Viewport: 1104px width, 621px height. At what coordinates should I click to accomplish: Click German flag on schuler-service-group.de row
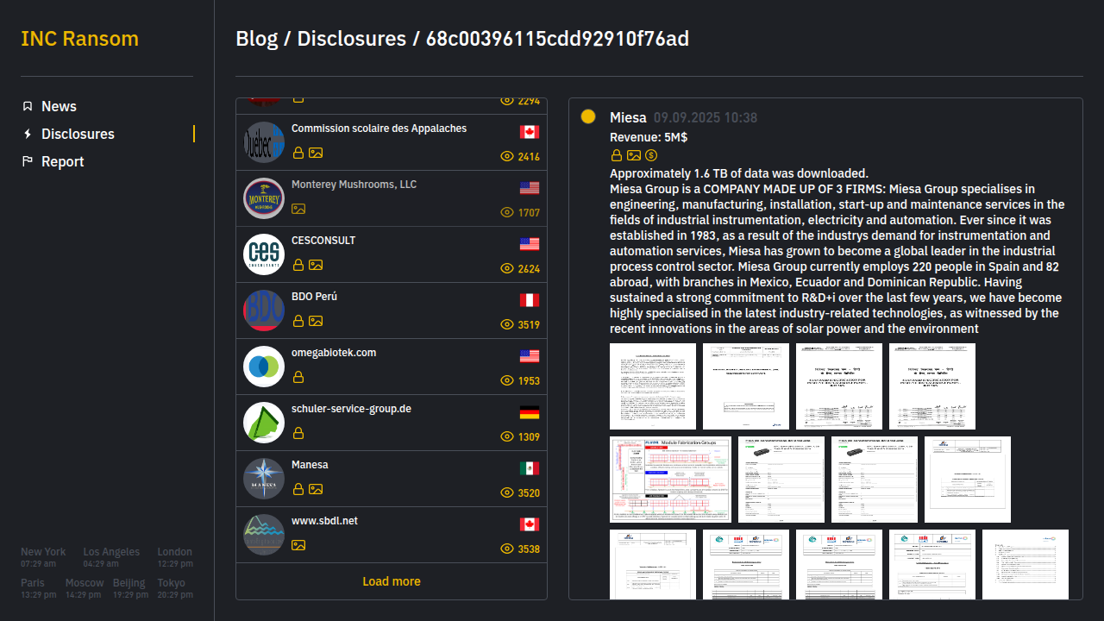(530, 412)
